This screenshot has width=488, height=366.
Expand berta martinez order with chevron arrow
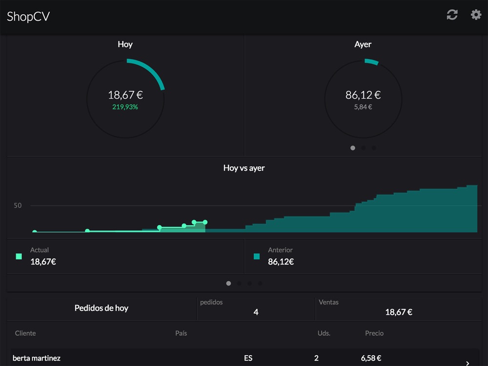point(468,363)
